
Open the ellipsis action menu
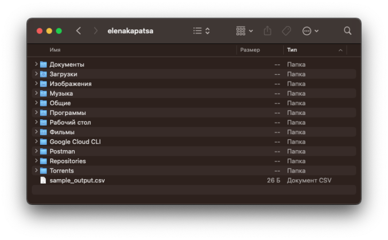311,31
